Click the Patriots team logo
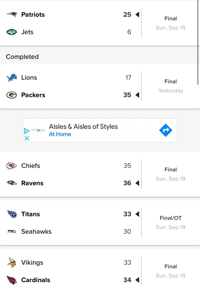 (11, 15)
